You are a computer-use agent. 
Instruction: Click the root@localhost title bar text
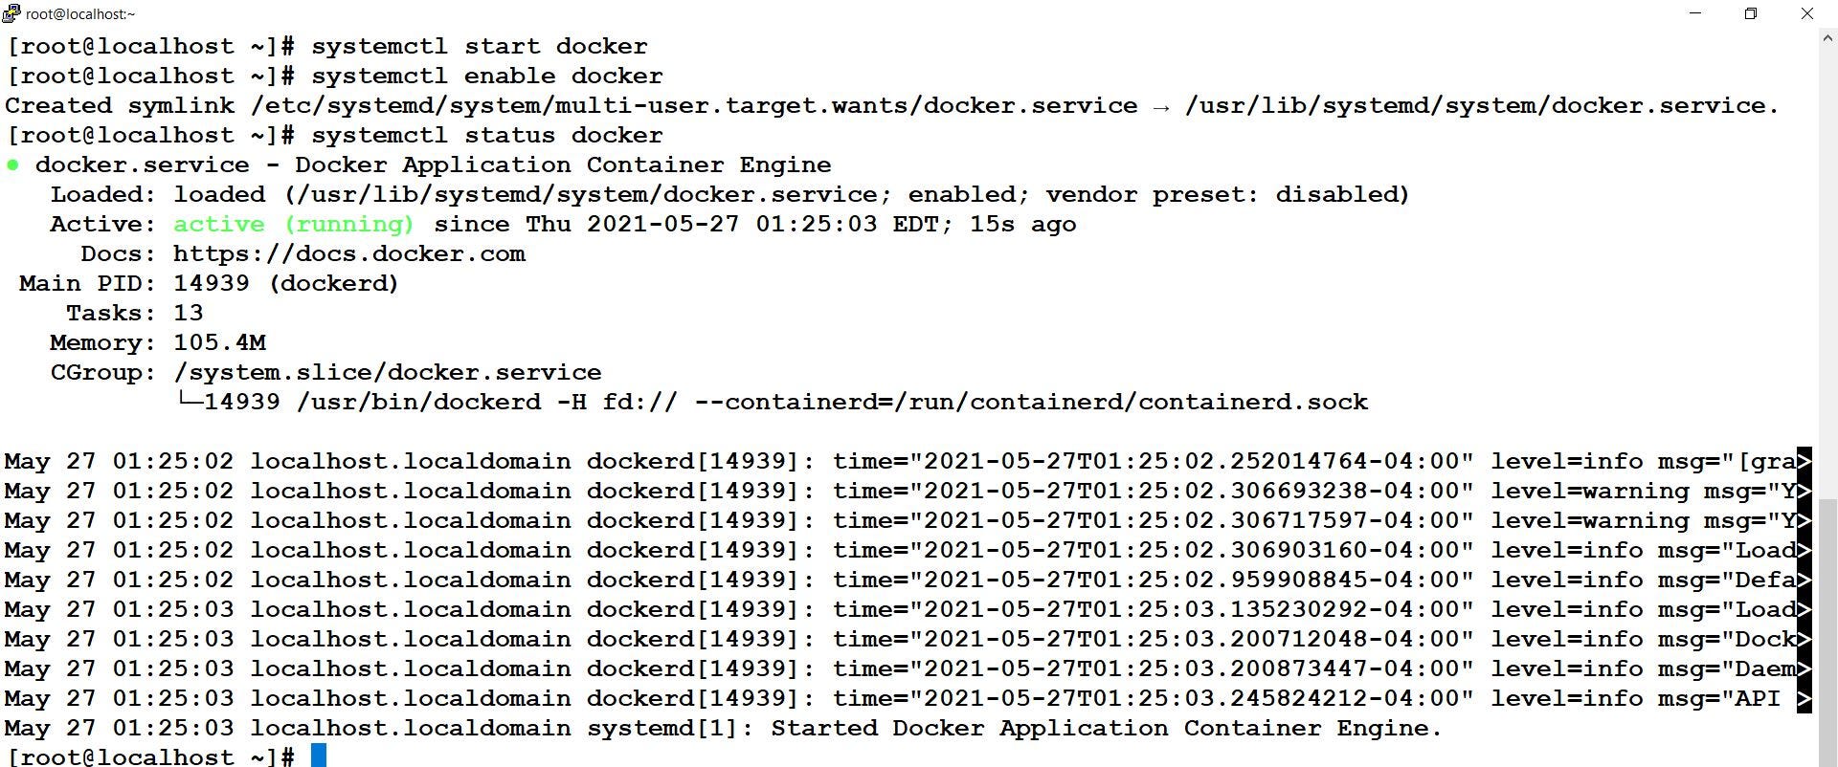[x=80, y=13]
